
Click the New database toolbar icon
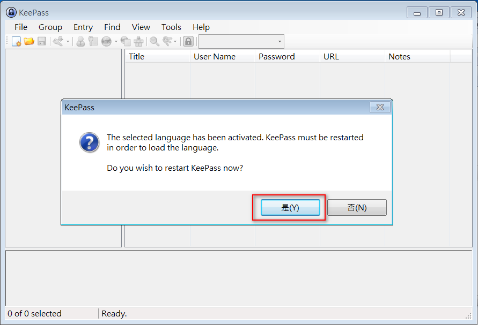pos(16,41)
